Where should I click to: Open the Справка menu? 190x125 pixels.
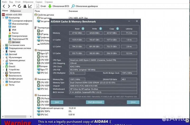click(49, 2)
